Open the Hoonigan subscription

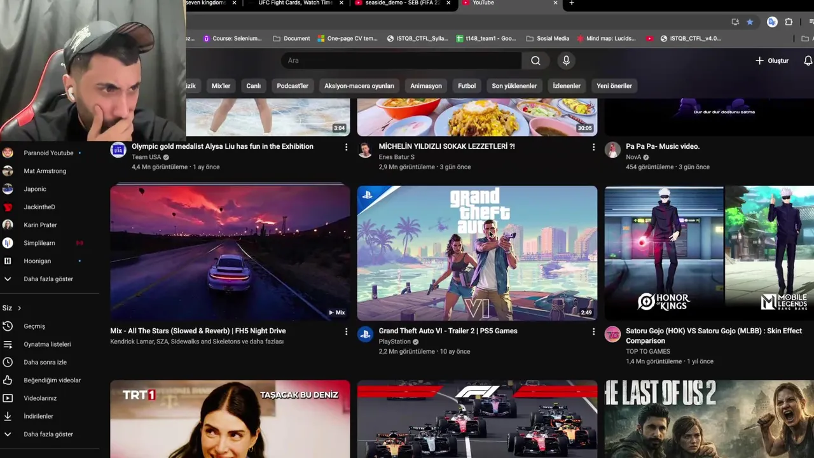(x=37, y=261)
